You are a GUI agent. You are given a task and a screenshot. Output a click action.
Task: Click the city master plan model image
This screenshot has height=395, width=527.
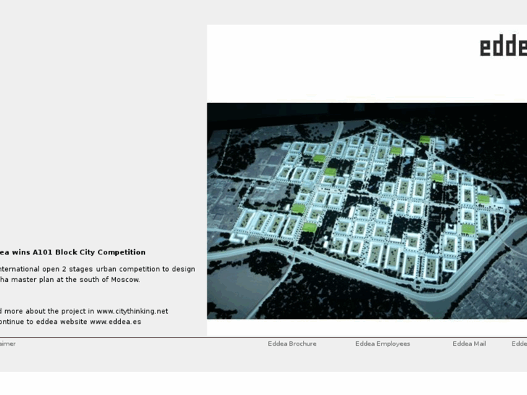point(367,211)
